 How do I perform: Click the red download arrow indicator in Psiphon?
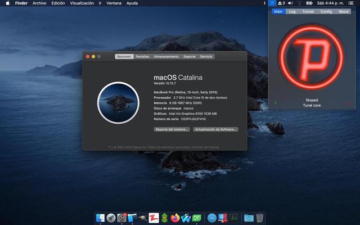point(348,103)
